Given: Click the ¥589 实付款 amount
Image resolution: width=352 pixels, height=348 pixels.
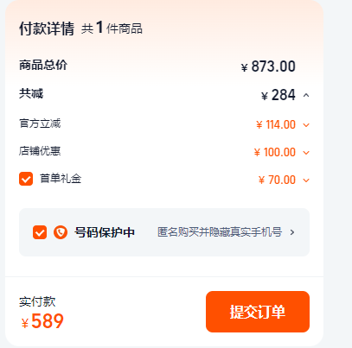Looking at the screenshot, I should pos(42,321).
